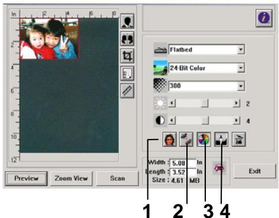Expand the 300 resolution dropdown
This screenshot has width=279, height=218.
point(241,86)
